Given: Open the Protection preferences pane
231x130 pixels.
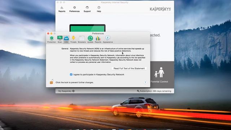Looking at the screenshot, I should pyautogui.click(x=52, y=39).
